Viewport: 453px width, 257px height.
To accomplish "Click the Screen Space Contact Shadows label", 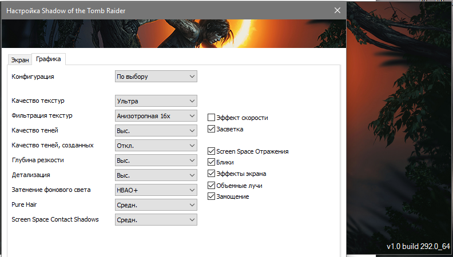I will (x=55, y=219).
